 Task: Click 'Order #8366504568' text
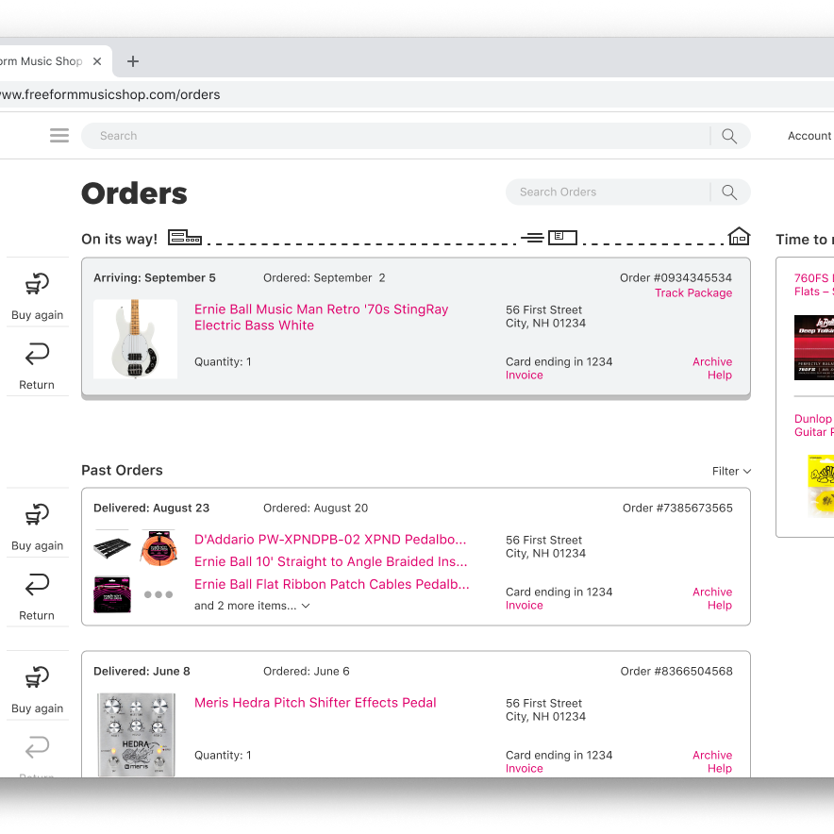point(676,671)
